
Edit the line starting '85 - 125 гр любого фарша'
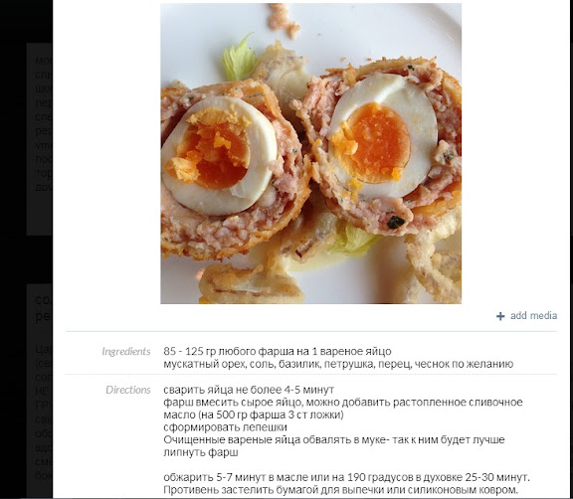(278, 352)
